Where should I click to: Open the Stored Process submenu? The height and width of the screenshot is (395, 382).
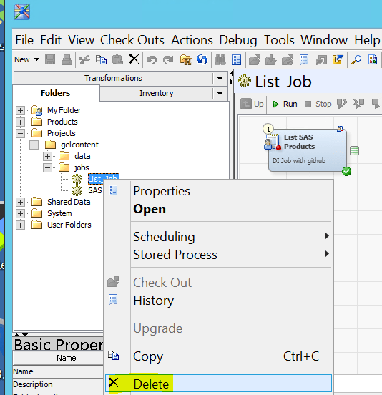click(x=219, y=255)
